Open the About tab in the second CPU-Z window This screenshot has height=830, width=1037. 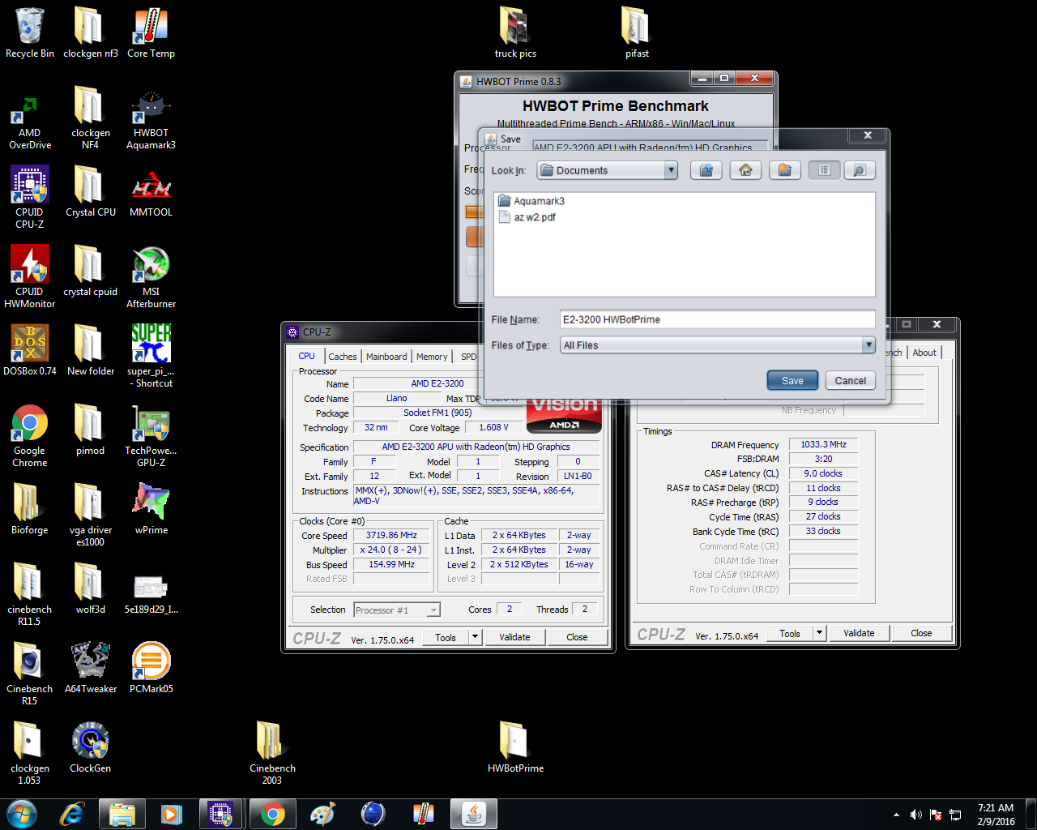click(x=924, y=353)
